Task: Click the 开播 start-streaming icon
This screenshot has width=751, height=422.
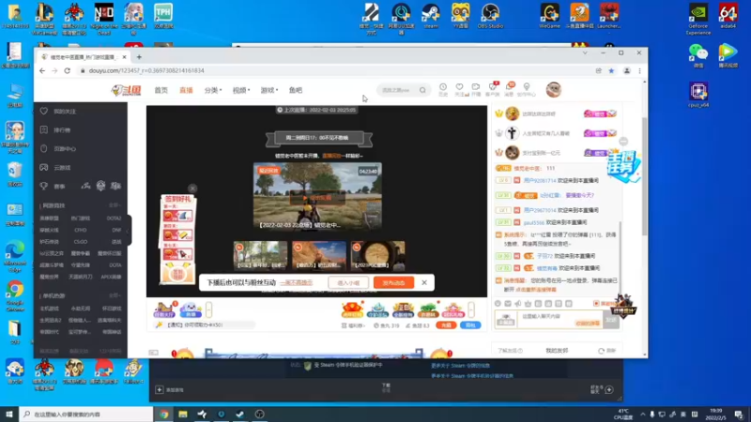Action: pos(476,89)
